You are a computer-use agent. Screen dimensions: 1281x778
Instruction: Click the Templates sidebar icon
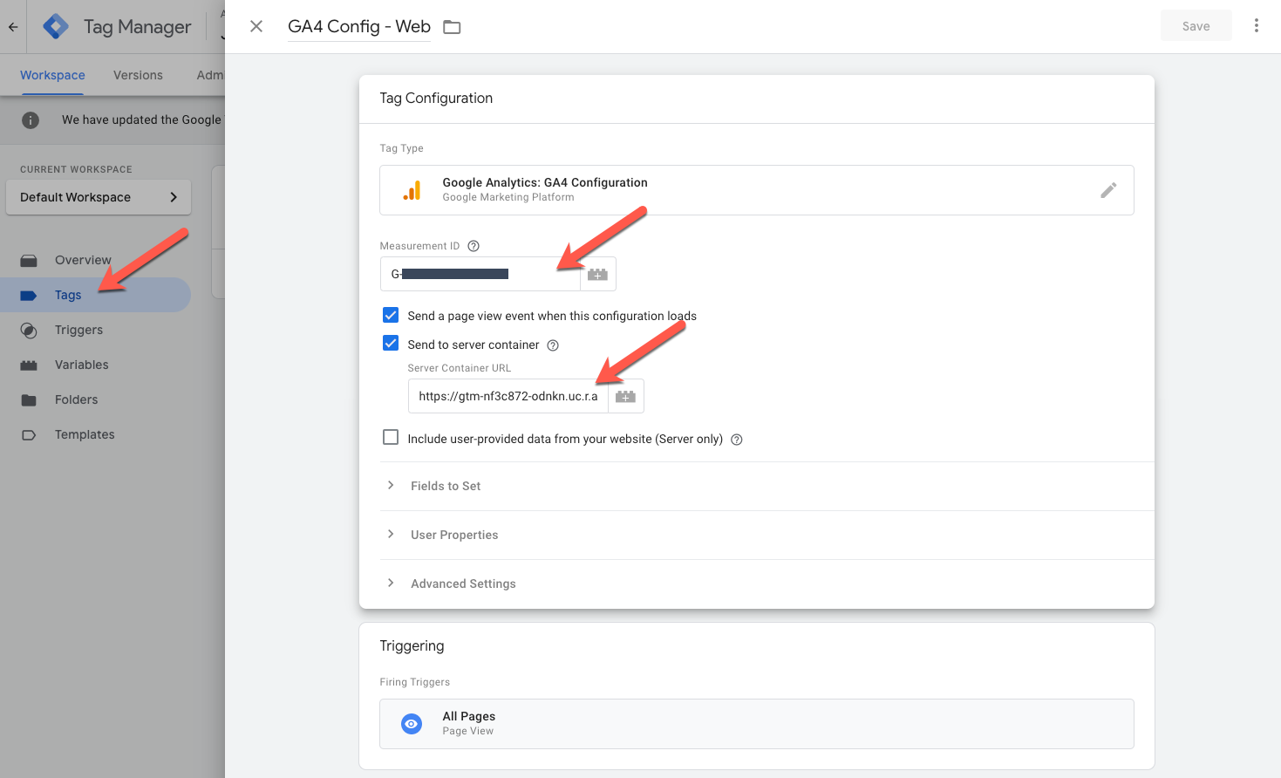pyautogui.click(x=29, y=434)
